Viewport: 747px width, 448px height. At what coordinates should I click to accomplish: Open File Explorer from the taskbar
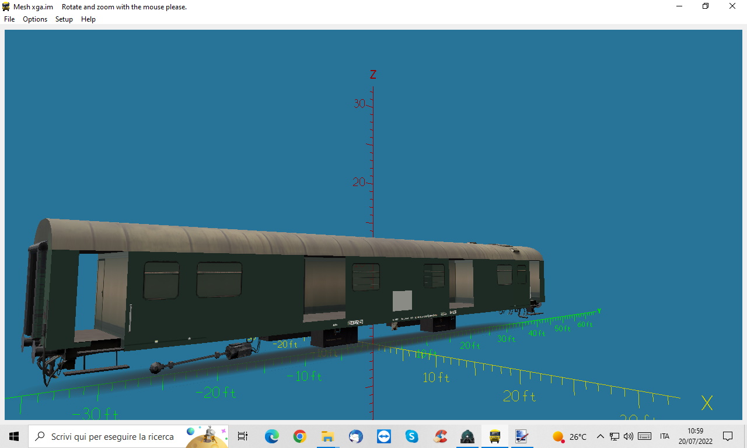click(328, 436)
